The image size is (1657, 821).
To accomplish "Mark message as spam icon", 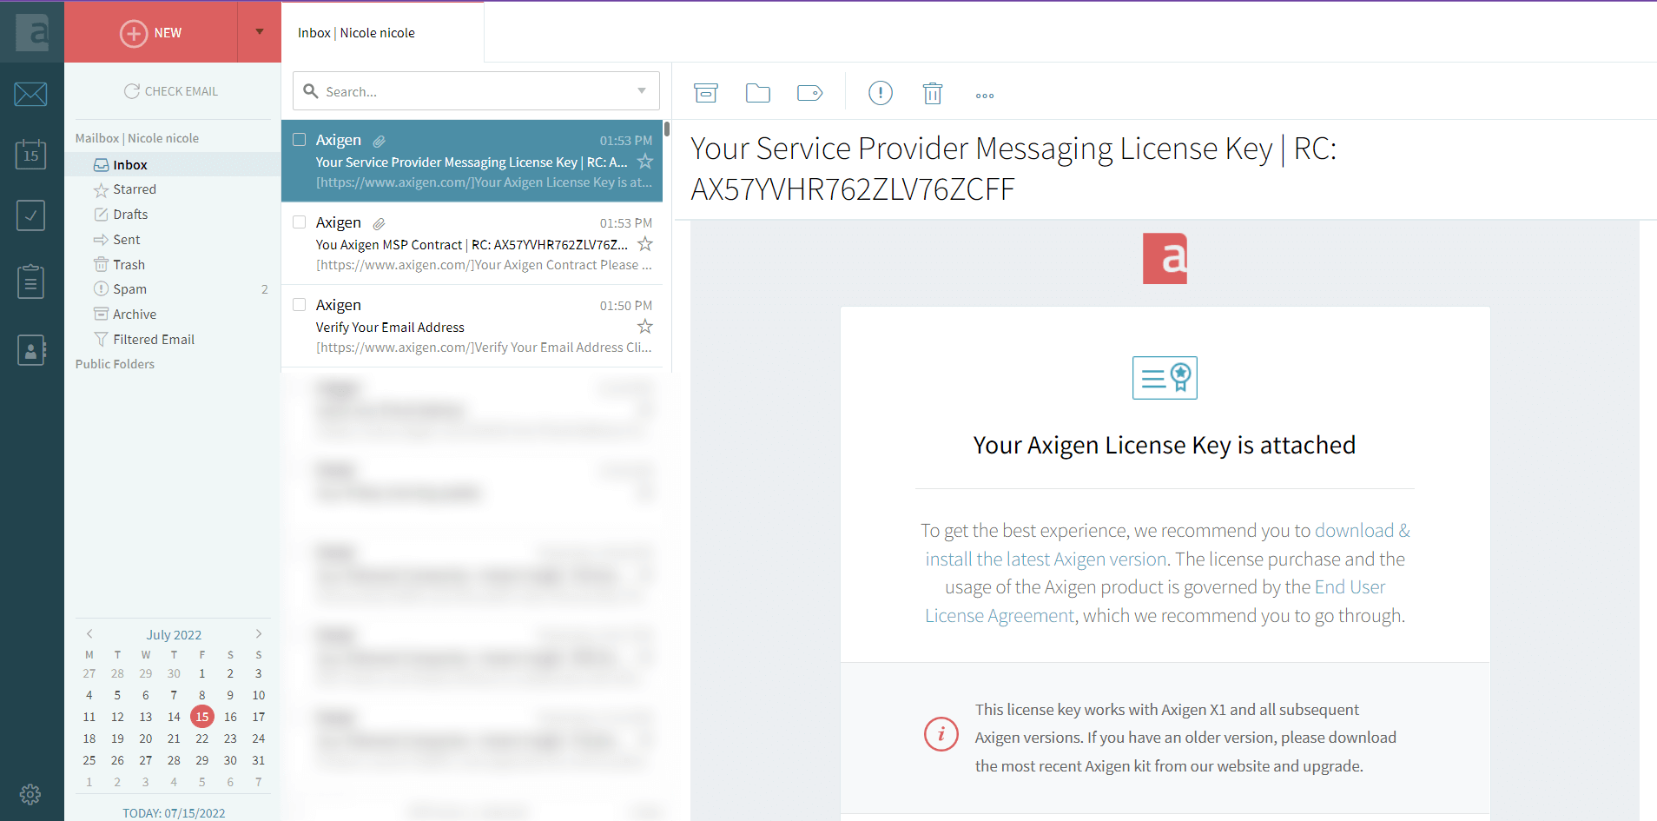I will 881,93.
